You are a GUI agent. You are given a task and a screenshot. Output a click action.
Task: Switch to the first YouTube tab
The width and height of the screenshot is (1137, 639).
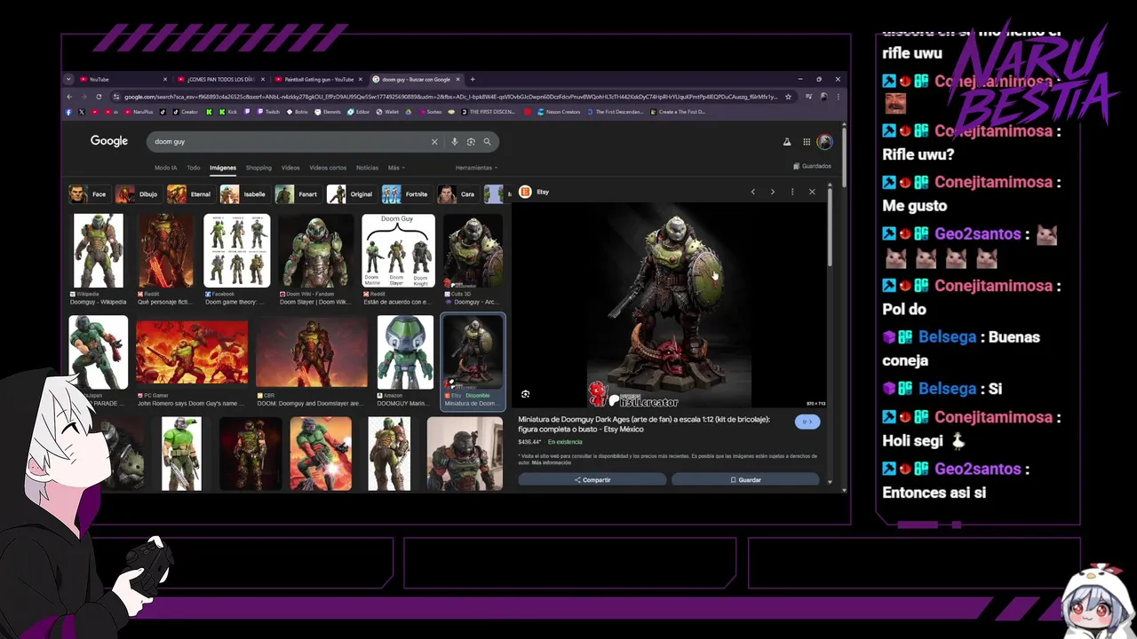coord(123,79)
